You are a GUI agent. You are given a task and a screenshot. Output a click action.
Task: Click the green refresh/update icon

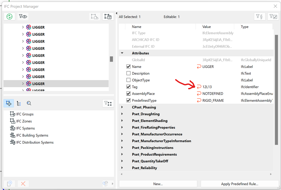[10, 17]
